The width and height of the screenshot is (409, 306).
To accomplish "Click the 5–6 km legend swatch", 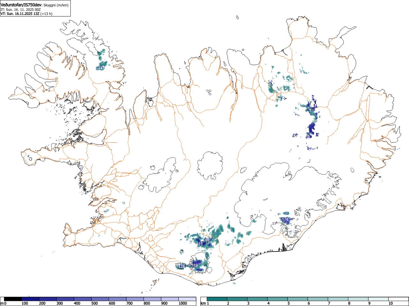I will [297, 299].
